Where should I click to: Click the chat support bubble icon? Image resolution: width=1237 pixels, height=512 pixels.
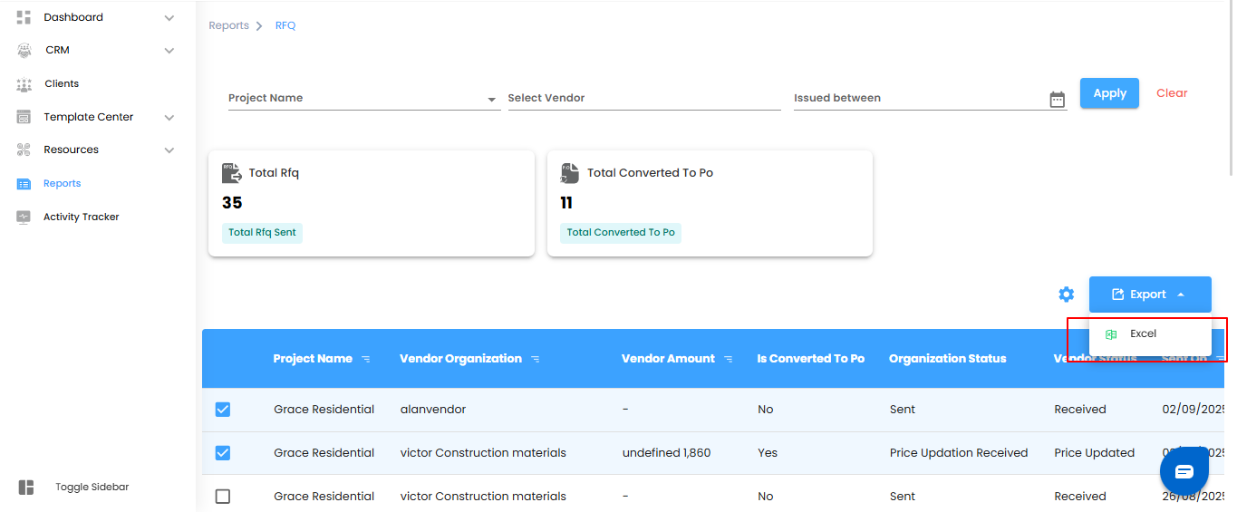[1184, 472]
